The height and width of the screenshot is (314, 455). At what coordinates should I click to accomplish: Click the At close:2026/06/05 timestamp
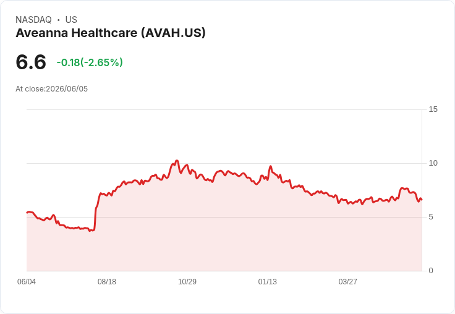[x=52, y=89]
